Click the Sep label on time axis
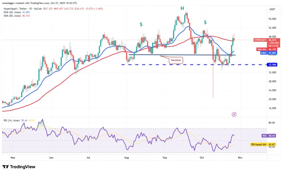 coord(165,158)
